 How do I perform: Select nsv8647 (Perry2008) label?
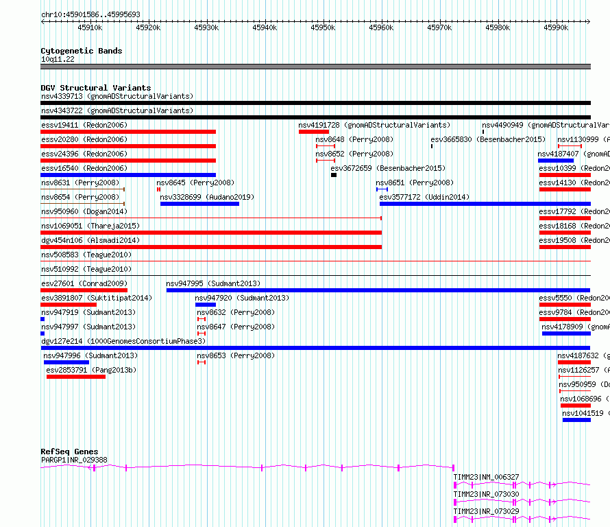click(236, 327)
